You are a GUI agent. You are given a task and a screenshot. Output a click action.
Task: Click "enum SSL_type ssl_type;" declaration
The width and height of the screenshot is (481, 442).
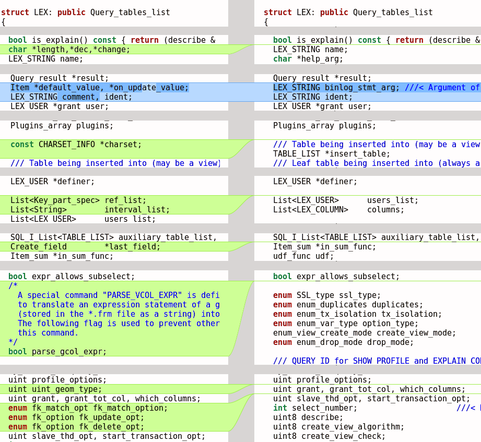(327, 295)
